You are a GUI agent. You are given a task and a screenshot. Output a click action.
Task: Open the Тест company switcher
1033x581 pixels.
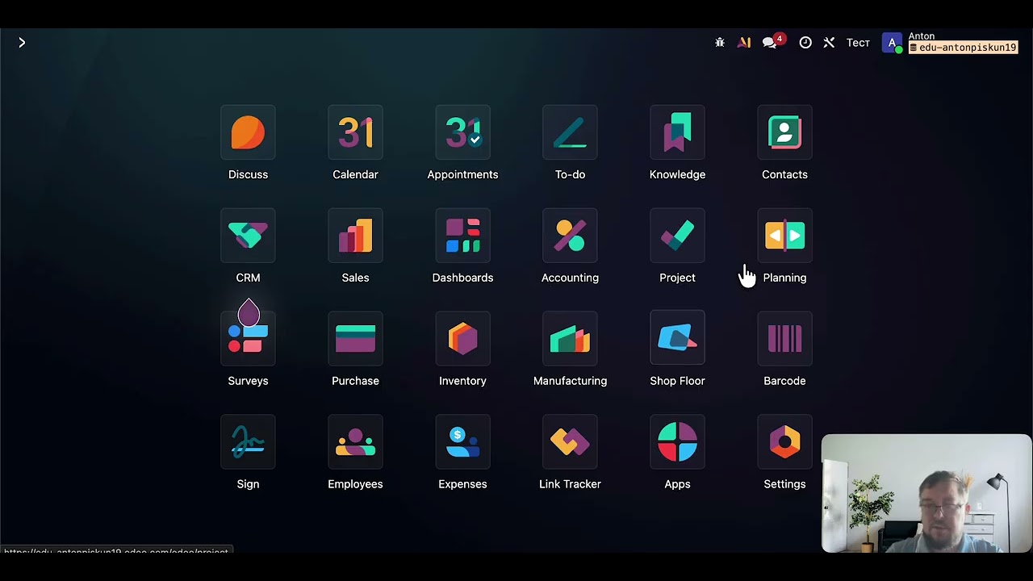pos(858,43)
